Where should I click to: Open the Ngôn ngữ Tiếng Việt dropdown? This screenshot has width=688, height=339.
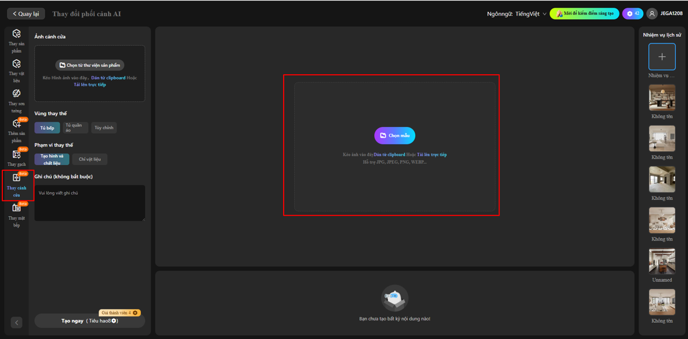[517, 14]
